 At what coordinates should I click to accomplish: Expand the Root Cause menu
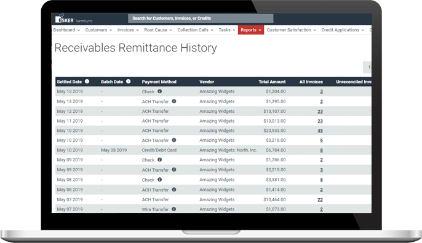tap(157, 30)
